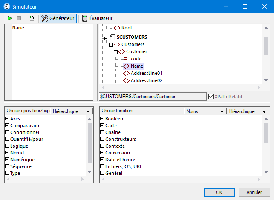Select the AddressLine01 element
Screen dimensions: 274x200
(146, 73)
